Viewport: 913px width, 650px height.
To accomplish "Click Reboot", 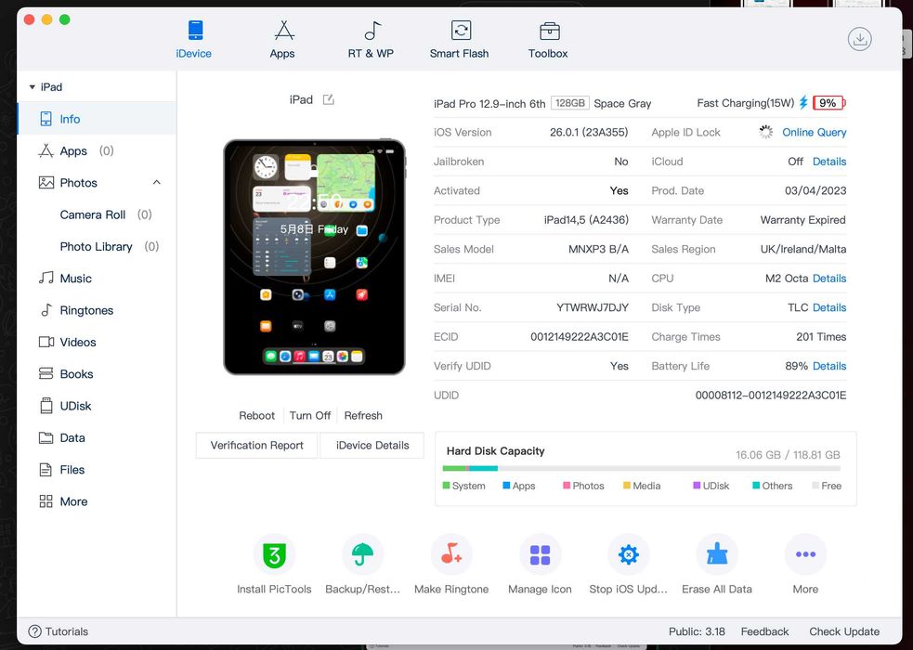I will (256, 415).
